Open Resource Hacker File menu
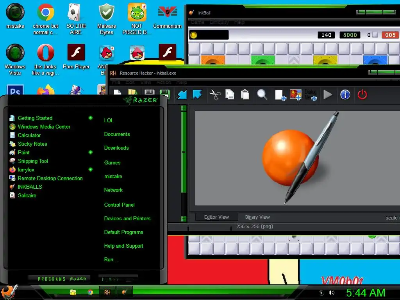The height and width of the screenshot is (300, 400). click(116, 82)
